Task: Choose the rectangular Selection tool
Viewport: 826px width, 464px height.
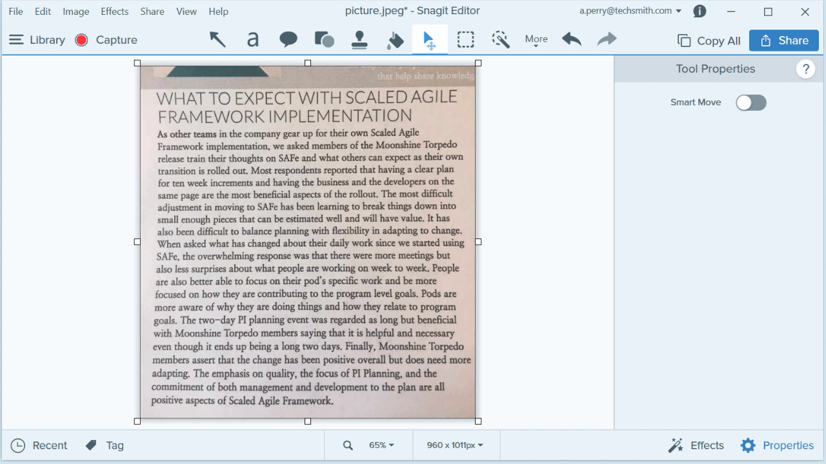Action: point(465,39)
